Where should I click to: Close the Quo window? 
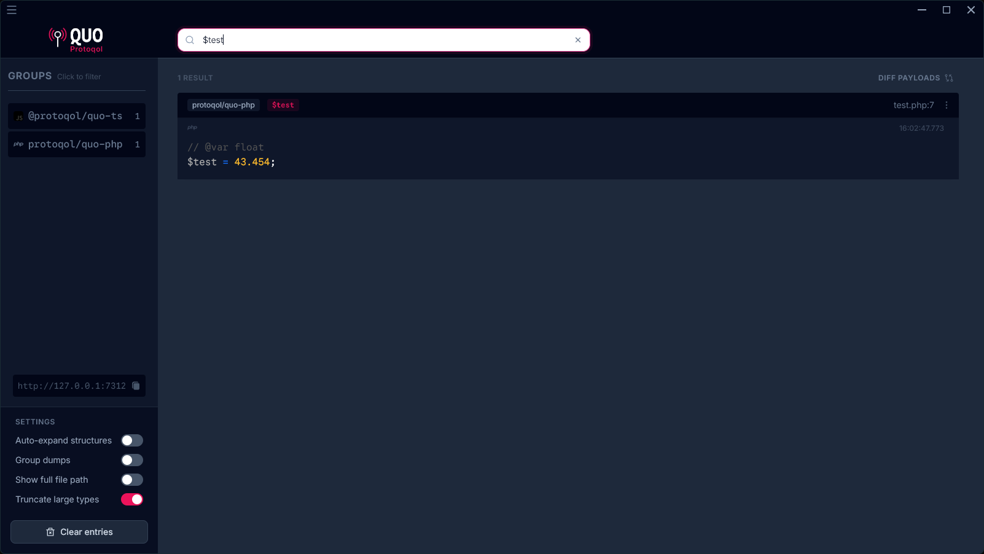[971, 10]
